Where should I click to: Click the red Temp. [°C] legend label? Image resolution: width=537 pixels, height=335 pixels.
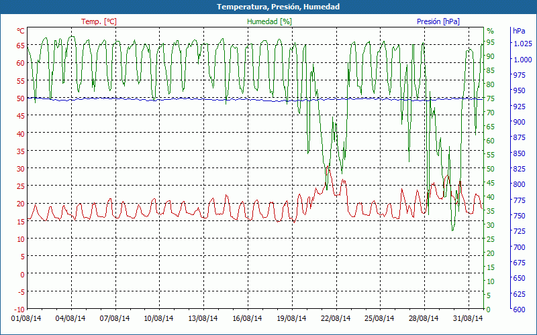(x=99, y=21)
